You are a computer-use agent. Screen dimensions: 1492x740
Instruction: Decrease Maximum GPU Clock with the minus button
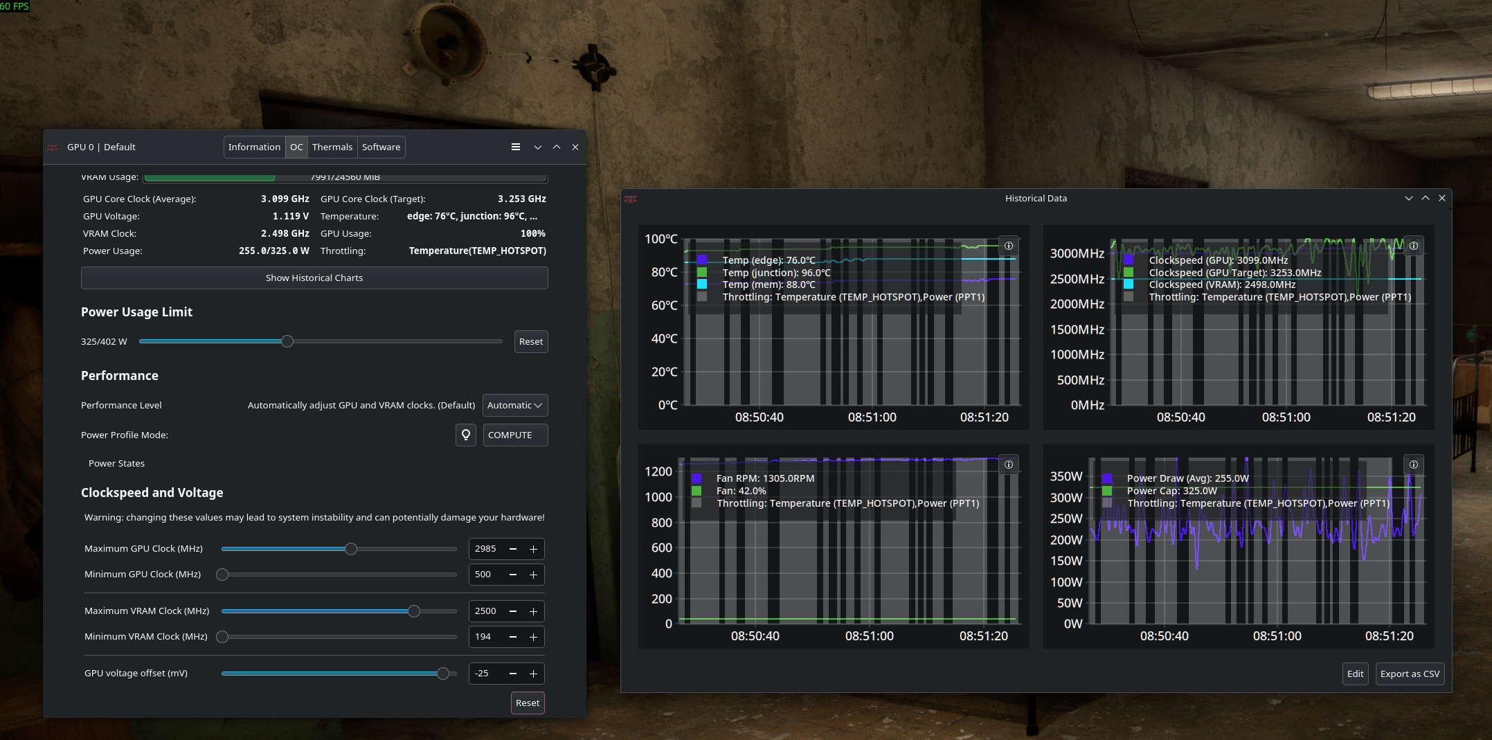(513, 549)
